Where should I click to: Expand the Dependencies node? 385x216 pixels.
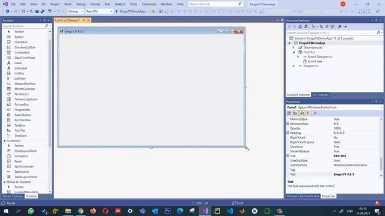coord(294,47)
